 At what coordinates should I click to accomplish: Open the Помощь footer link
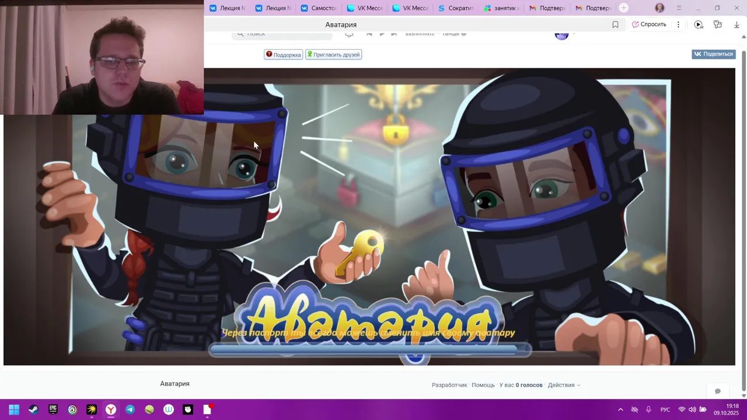tap(483, 385)
